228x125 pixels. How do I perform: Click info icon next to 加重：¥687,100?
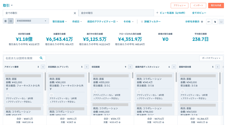coord(32,122)
